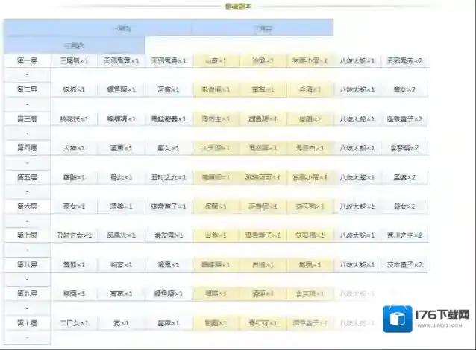Select the 二口女×1 cell
Image resolution: width=476 pixels, height=350 pixels.
[x=74, y=323]
